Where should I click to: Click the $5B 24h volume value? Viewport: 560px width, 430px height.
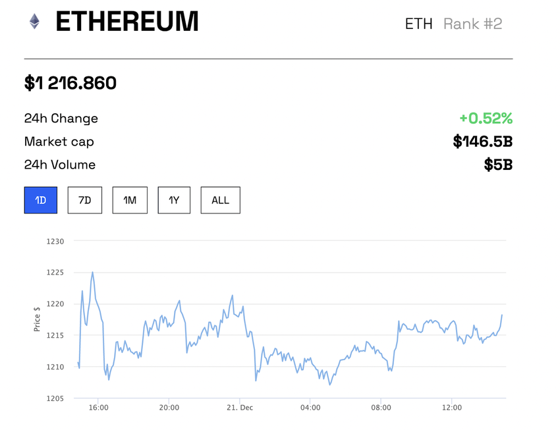[504, 165]
